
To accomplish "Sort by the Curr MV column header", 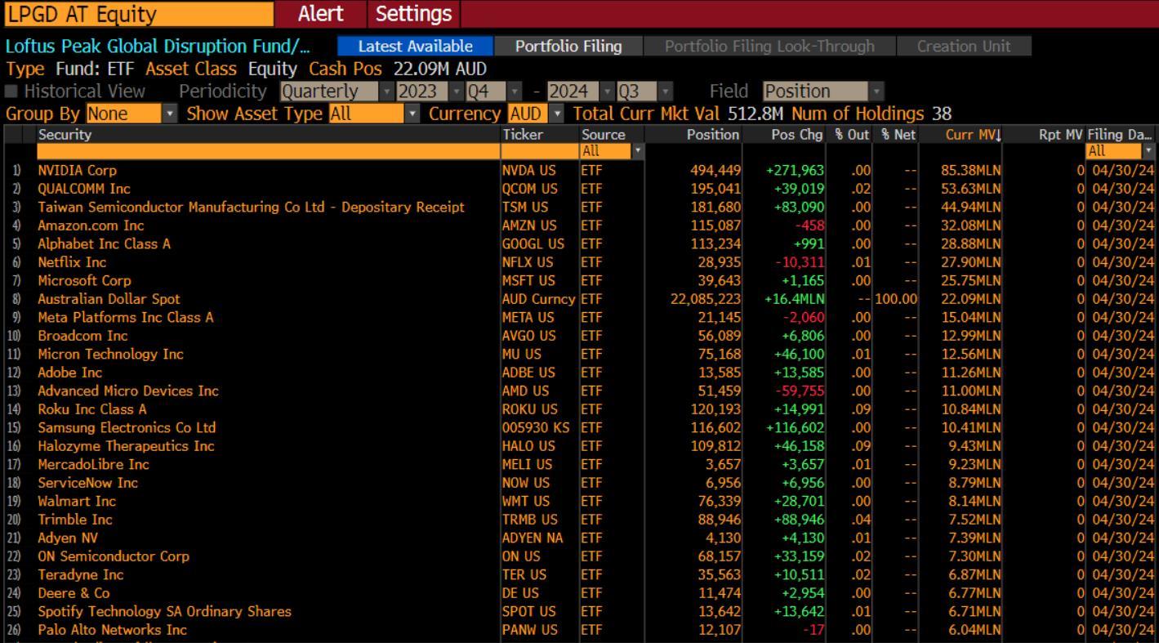I will [x=961, y=135].
